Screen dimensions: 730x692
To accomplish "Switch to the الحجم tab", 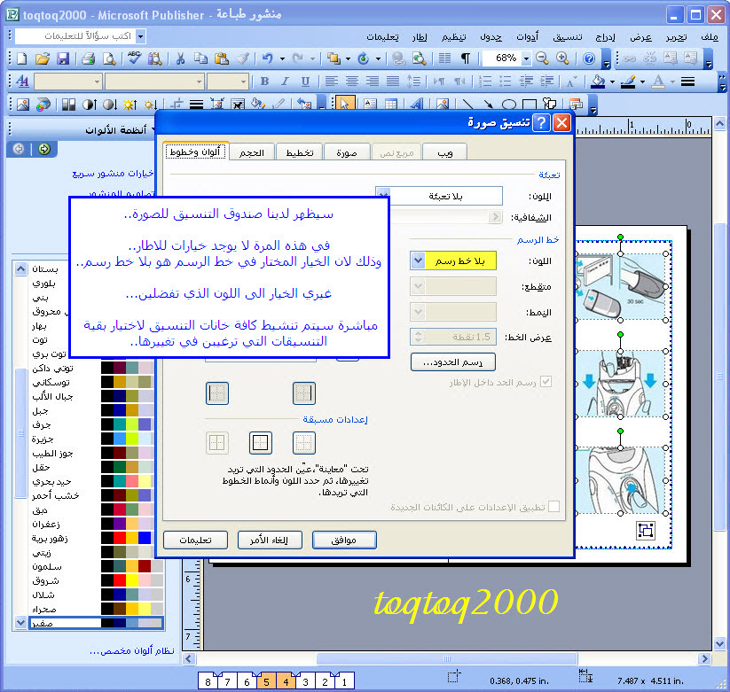I will pos(252,152).
